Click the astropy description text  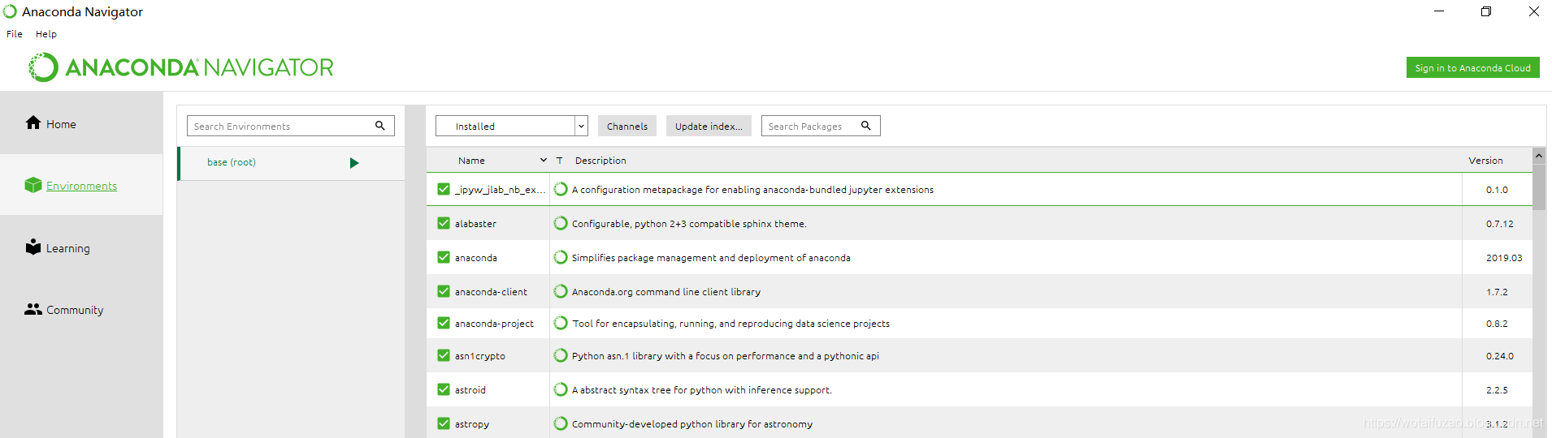coord(692,424)
